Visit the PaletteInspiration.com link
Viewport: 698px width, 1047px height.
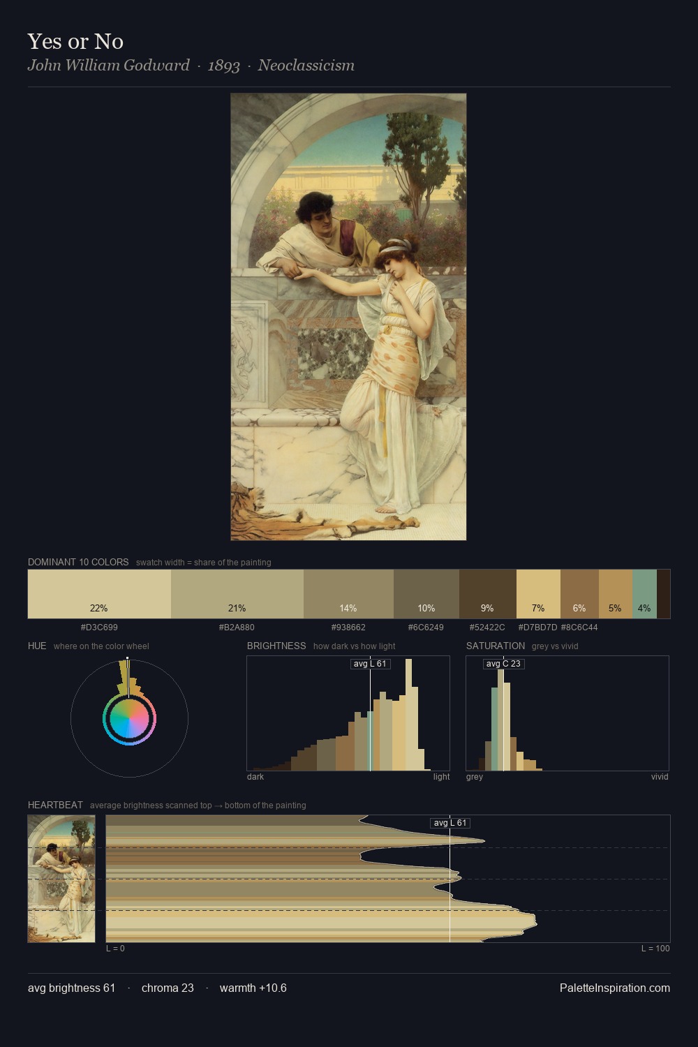(615, 988)
